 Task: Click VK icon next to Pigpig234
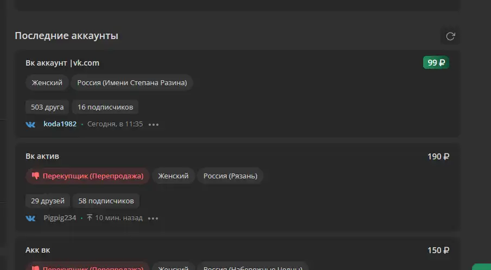tap(30, 218)
